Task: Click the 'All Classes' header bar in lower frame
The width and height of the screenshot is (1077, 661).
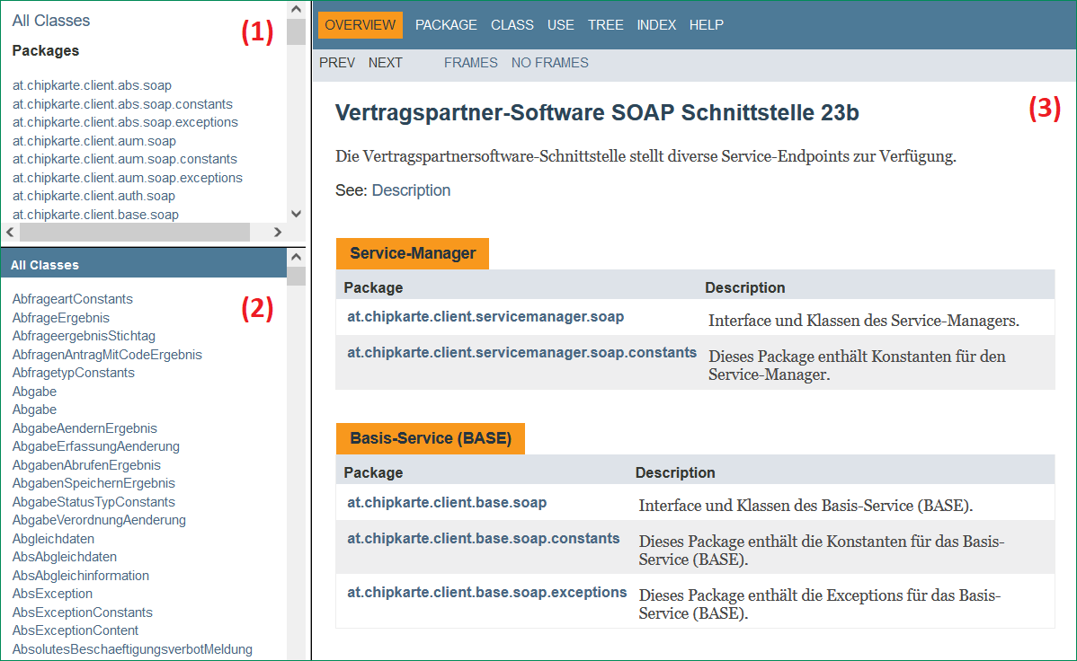Action: click(x=144, y=264)
